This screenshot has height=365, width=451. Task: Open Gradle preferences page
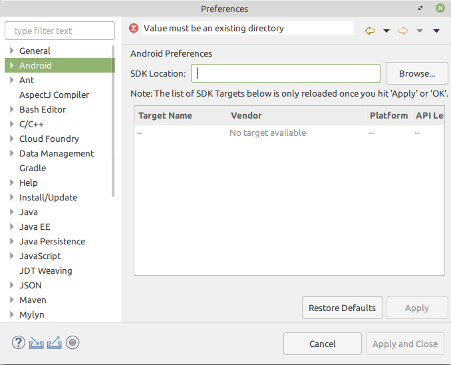[33, 168]
